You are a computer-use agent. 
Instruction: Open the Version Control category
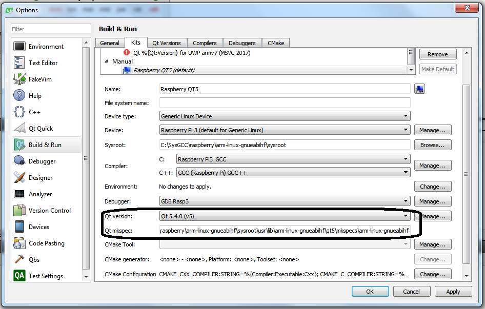(x=46, y=210)
